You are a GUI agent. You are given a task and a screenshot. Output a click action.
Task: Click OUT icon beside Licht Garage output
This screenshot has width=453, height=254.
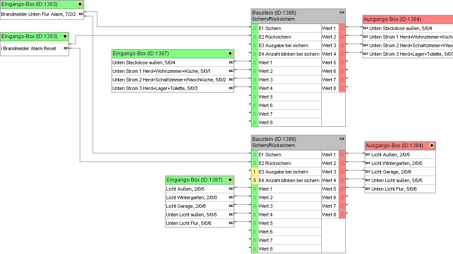click(368, 172)
